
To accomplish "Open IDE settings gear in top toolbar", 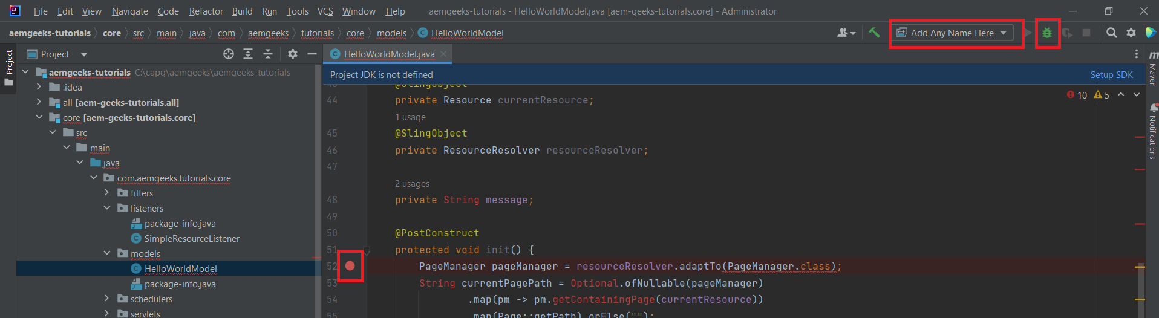I will pyautogui.click(x=1131, y=33).
